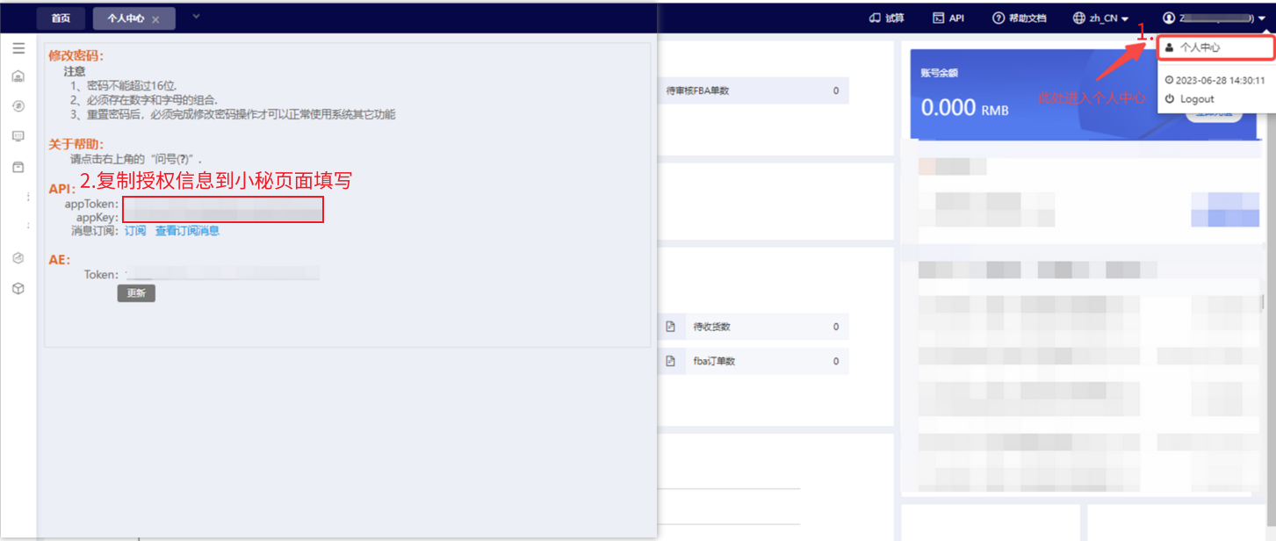Open the API link in the top bar

948,18
